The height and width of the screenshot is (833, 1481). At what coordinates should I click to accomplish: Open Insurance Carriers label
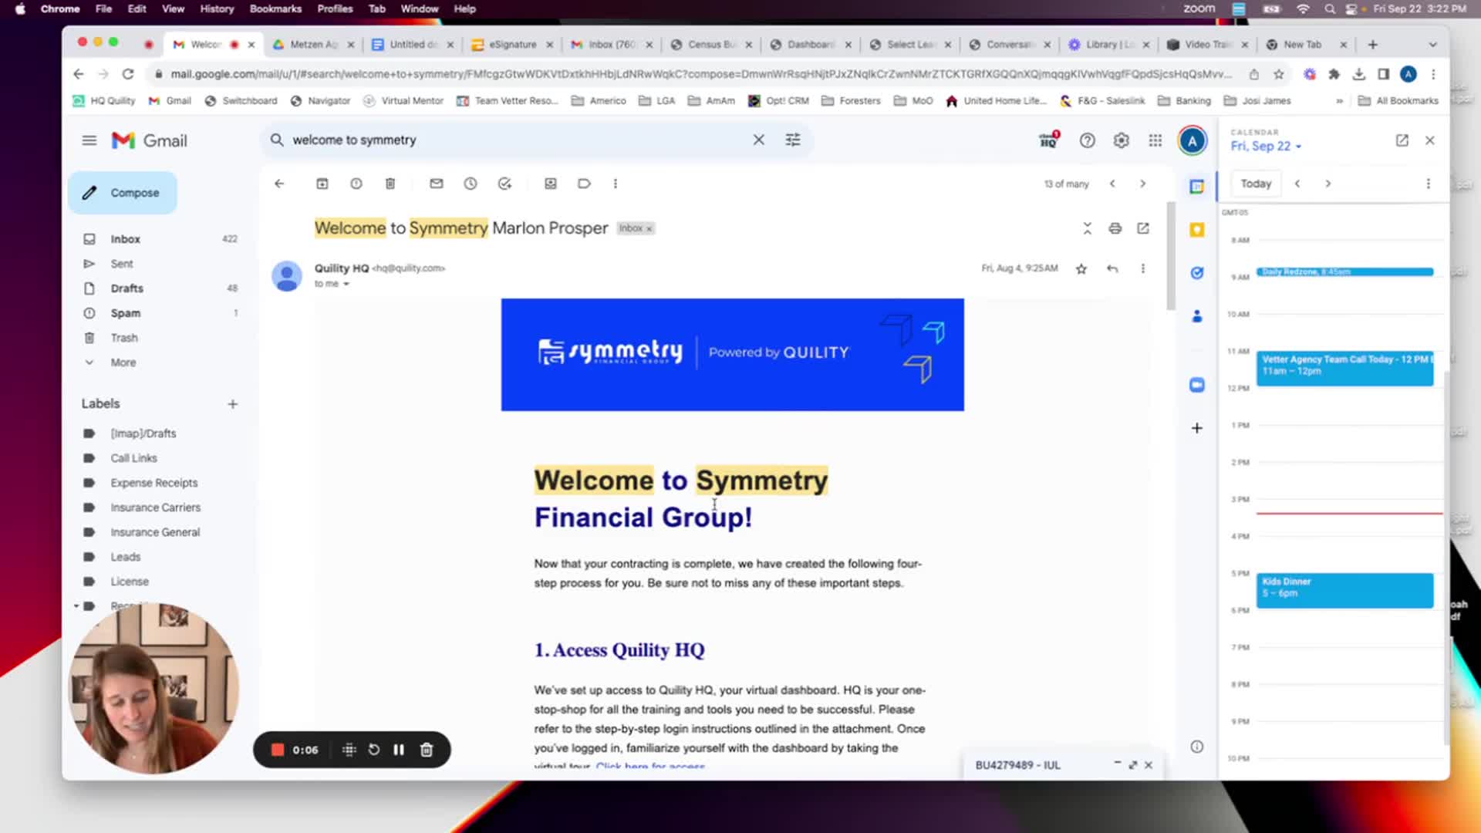[x=155, y=508]
